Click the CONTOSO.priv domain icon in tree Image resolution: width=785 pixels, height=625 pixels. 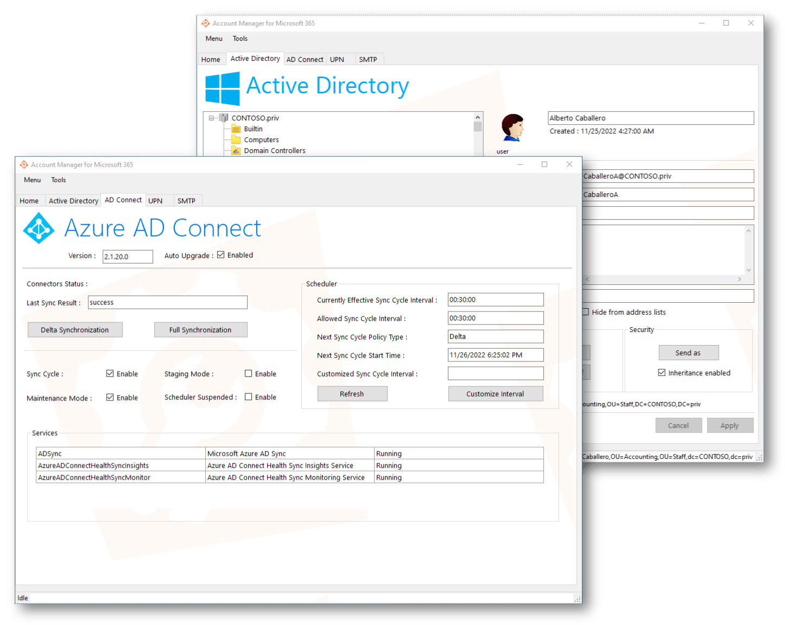(224, 118)
